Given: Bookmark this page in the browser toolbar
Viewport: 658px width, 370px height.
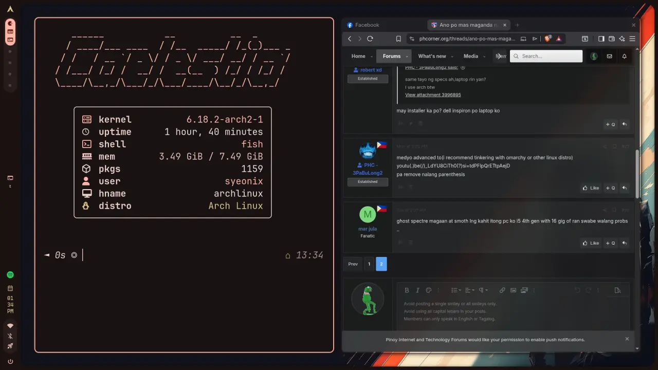Looking at the screenshot, I should (398, 39).
